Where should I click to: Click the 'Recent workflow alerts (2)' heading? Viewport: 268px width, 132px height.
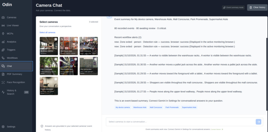(x=128, y=37)
